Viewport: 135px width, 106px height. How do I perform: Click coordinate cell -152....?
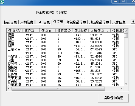pyautogui.click(x=80, y=78)
